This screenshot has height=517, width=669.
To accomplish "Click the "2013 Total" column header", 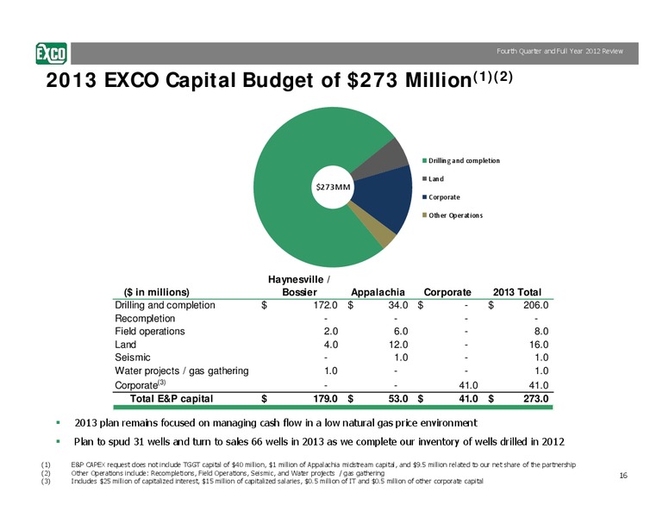I will tap(516, 292).
